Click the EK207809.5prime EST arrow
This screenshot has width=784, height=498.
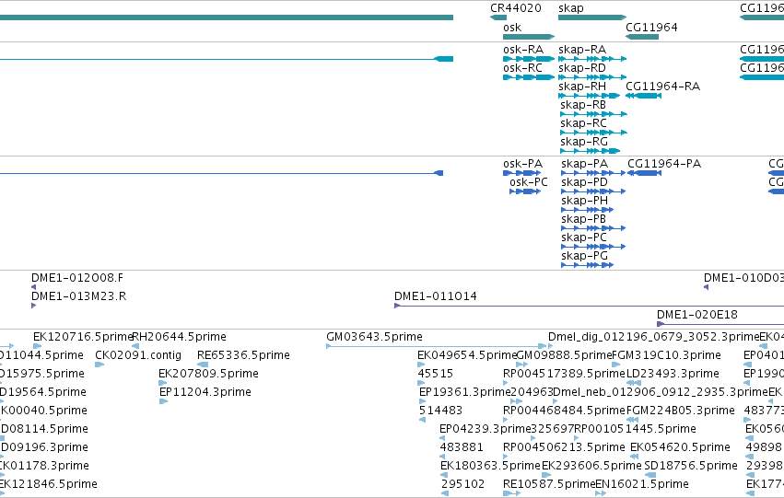click(x=163, y=383)
